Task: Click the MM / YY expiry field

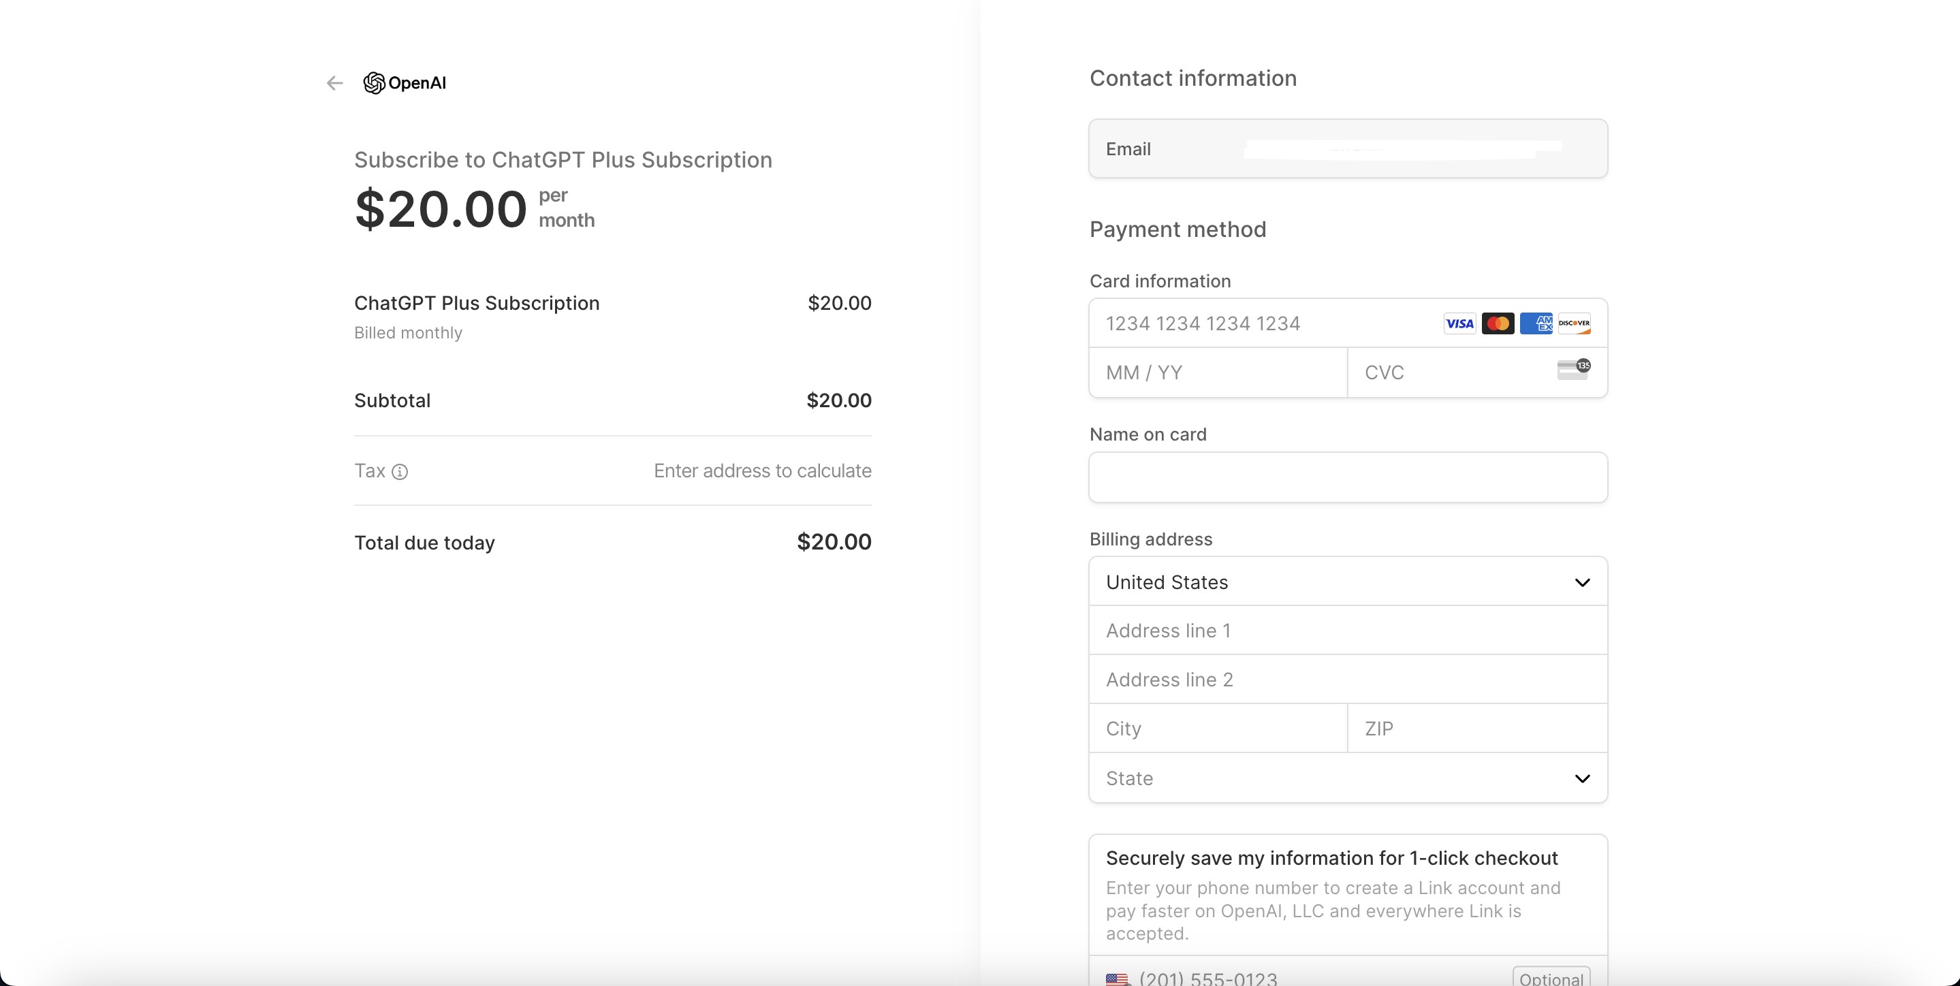Action: [x=1218, y=372]
